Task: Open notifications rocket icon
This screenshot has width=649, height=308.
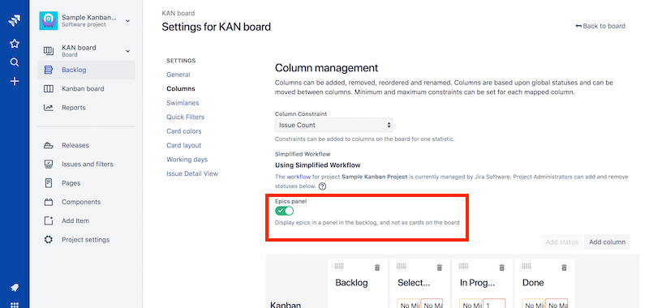Action: 15,287
